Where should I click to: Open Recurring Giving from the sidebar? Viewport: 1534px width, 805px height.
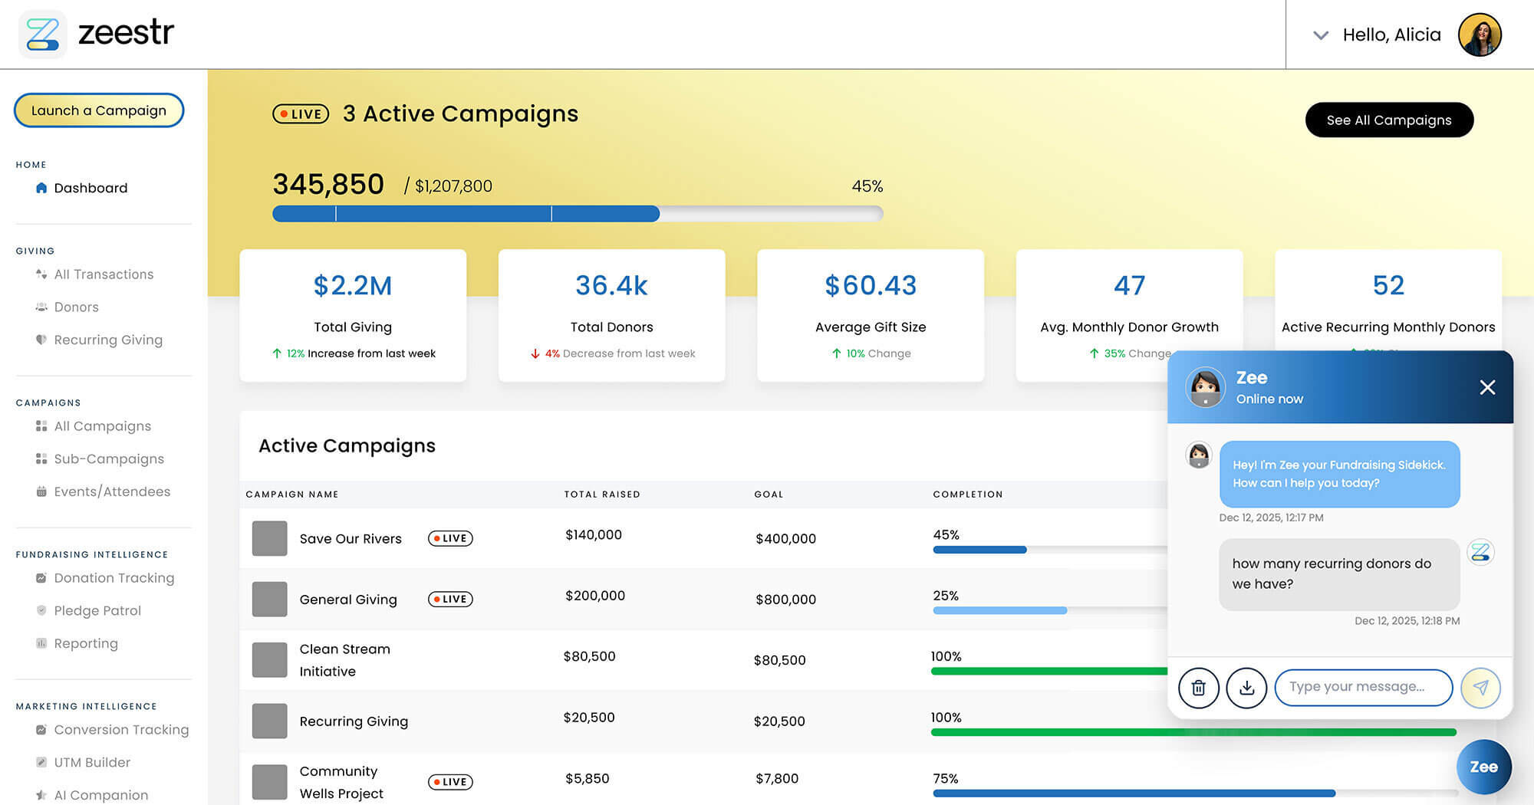[x=108, y=340]
